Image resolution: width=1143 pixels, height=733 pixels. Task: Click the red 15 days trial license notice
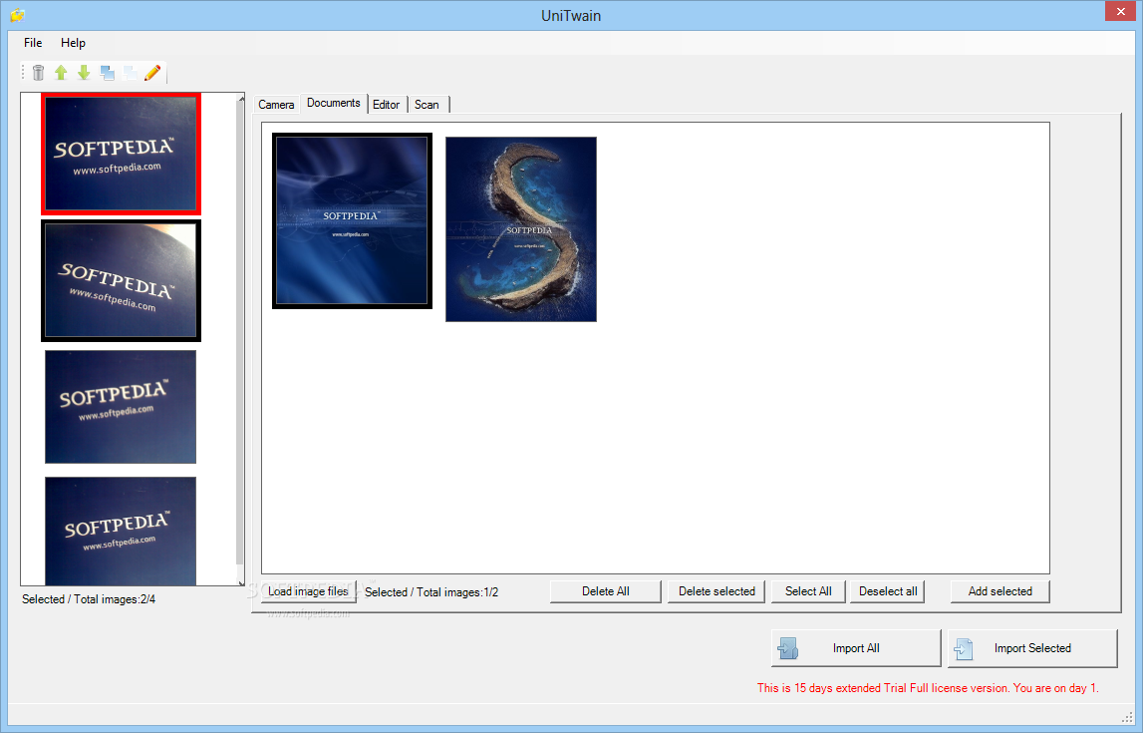pyautogui.click(x=927, y=688)
